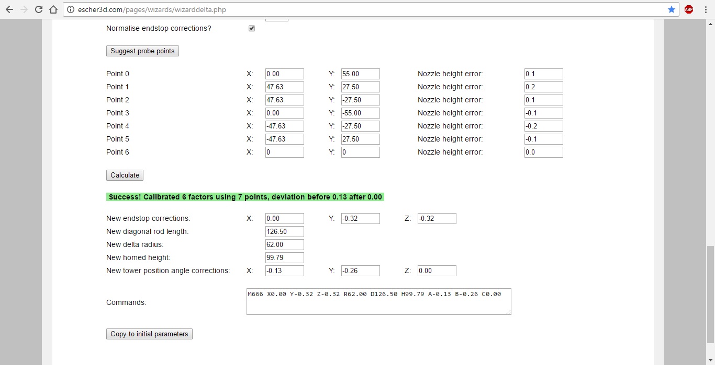Viewport: 715px width, 365px height.
Task: Click Copy to initial parameters button
Action: 149,334
